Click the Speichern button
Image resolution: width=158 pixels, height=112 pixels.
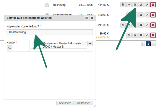tap(65, 103)
